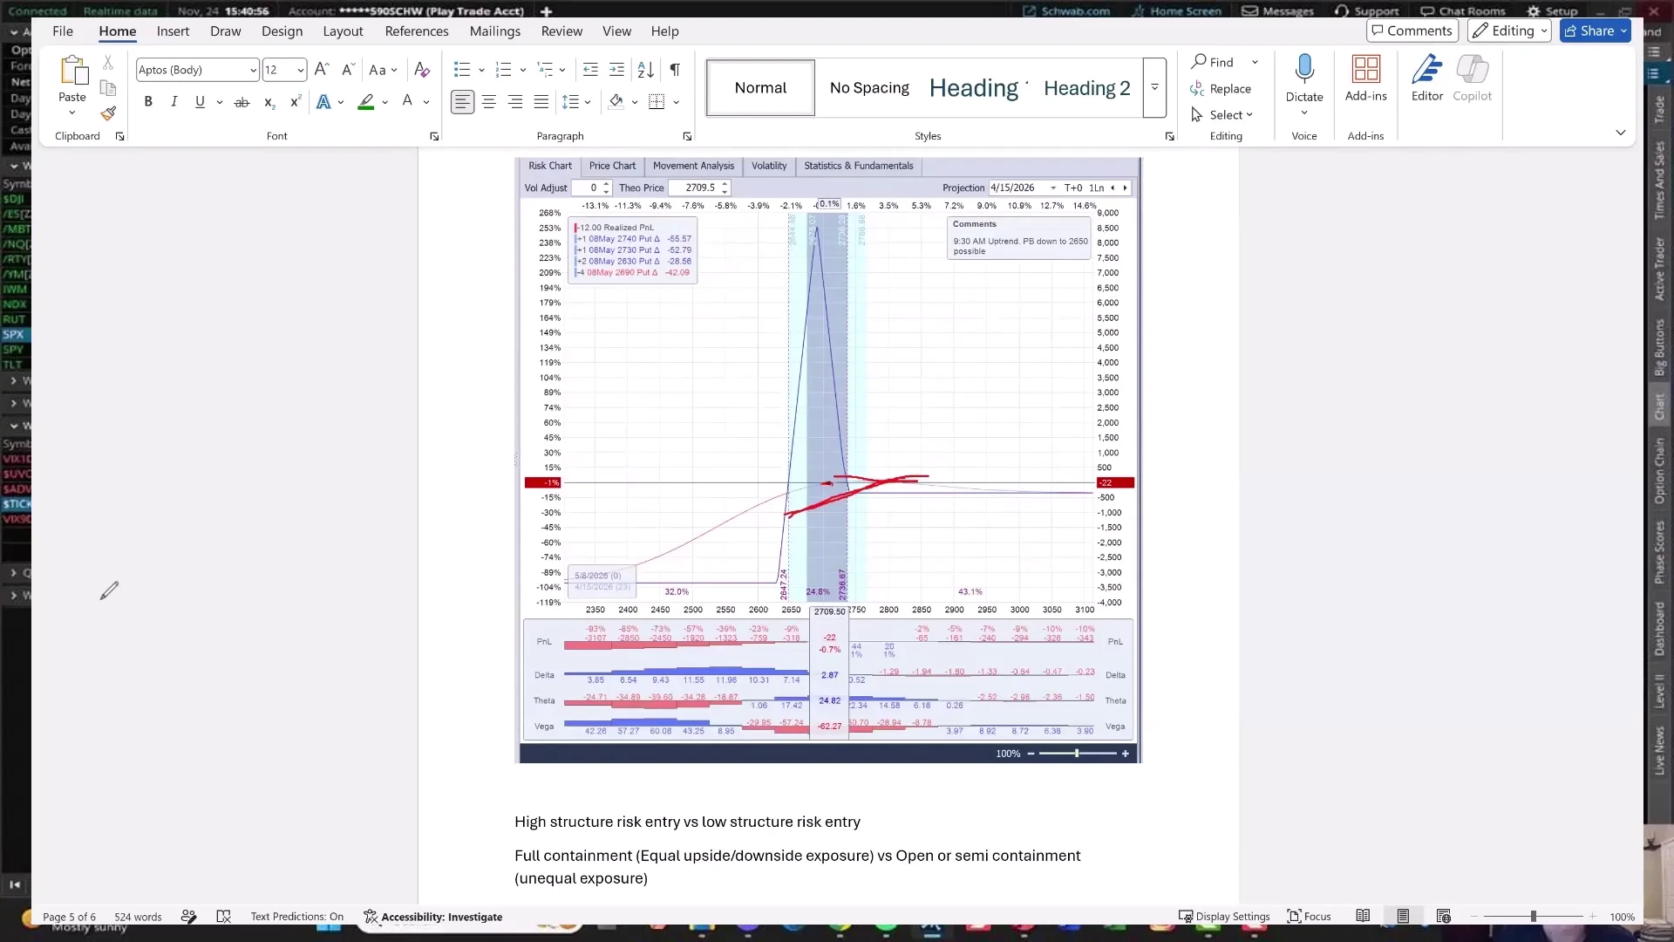This screenshot has height=942, width=1674.
Task: Switch to Web Layout view in status bar
Action: coord(1444,916)
